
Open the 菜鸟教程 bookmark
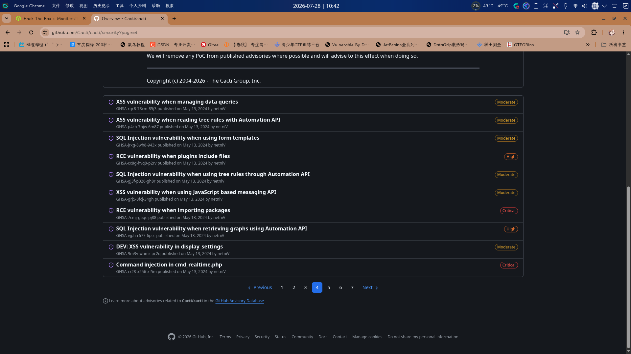132,45
